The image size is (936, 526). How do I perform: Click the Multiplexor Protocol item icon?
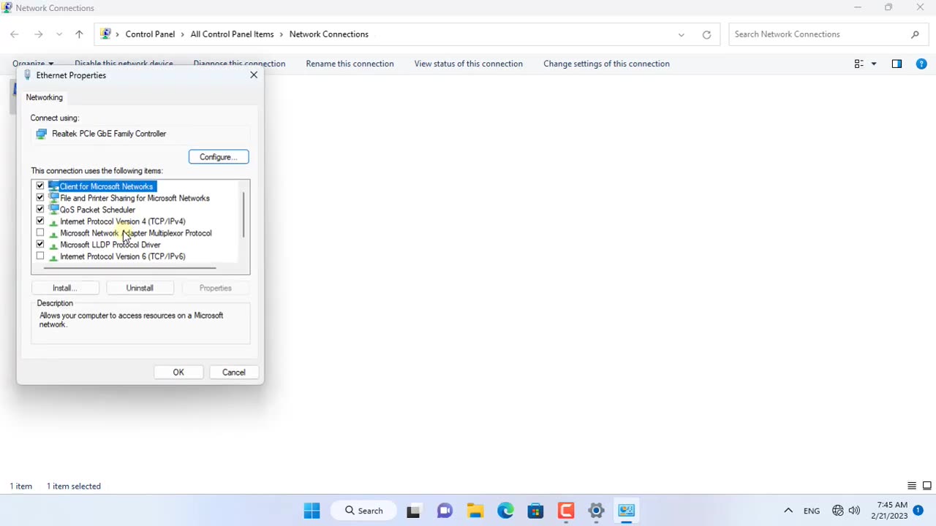53,233
